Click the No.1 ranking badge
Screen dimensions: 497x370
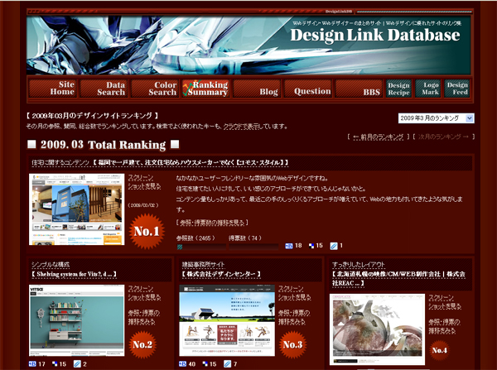point(146,232)
